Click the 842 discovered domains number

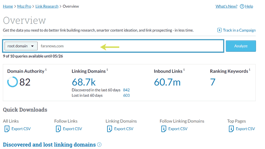(126, 90)
